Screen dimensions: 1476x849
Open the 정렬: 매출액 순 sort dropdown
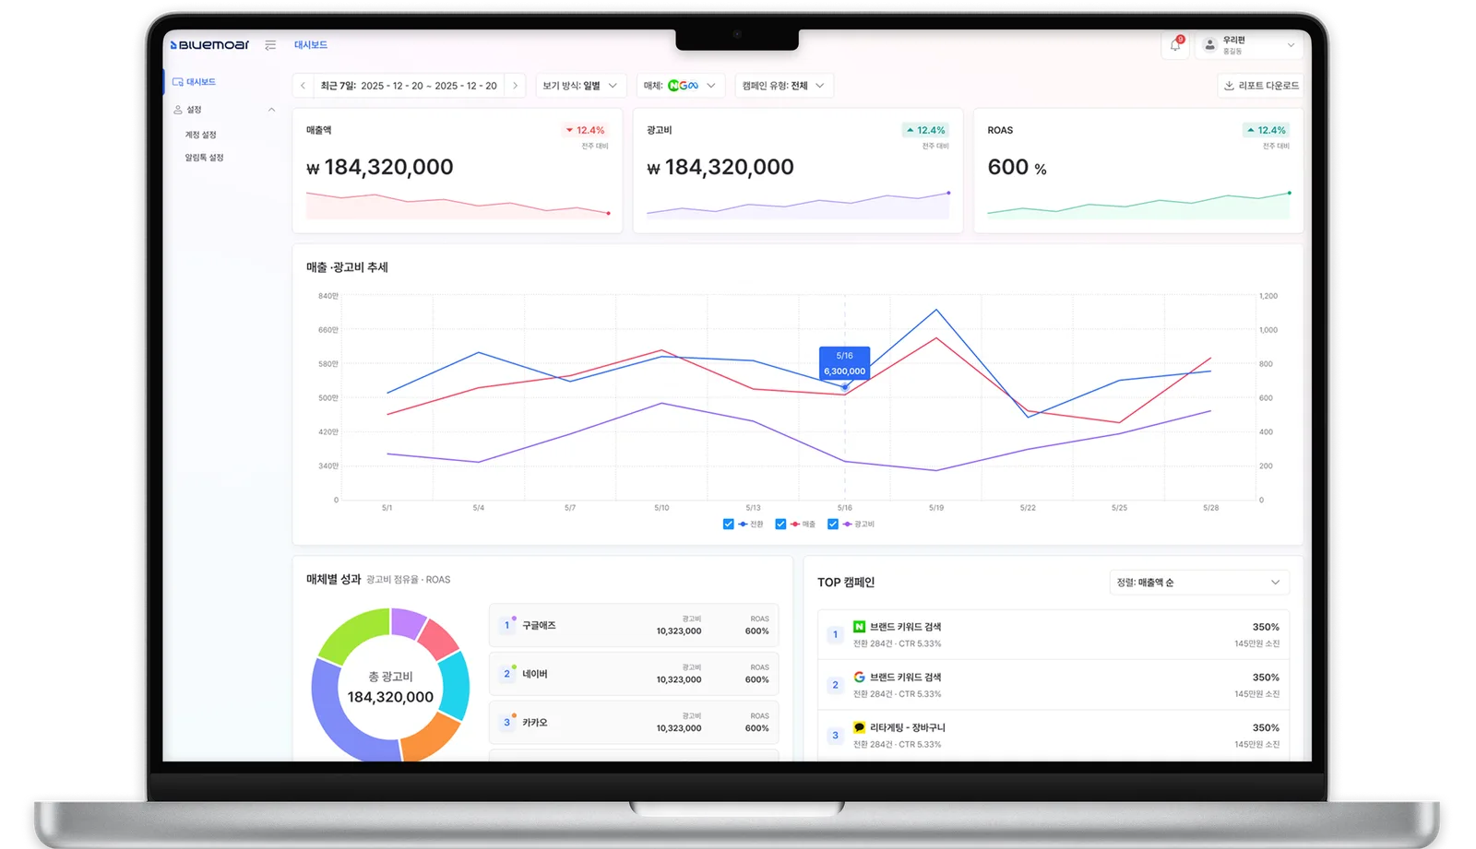(1198, 583)
